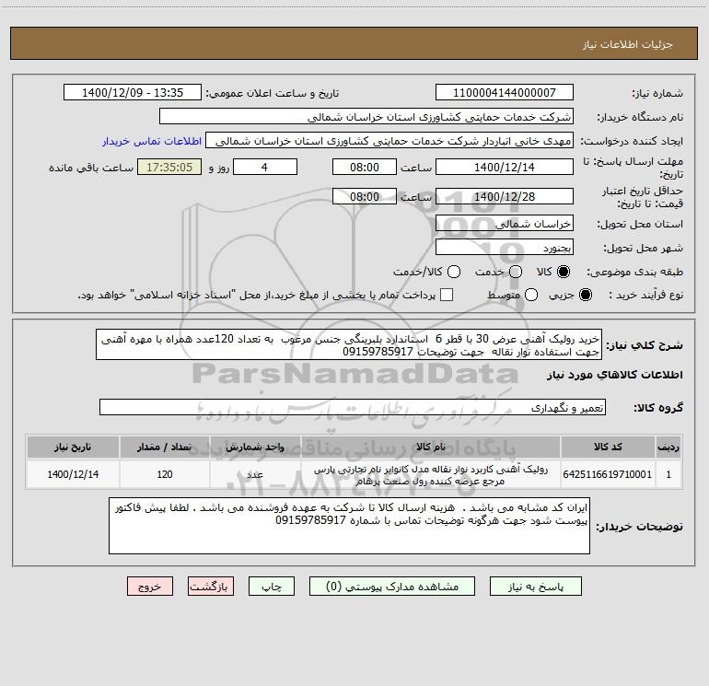709x686 pixels.
Task: Click the تاریخ نیاز column header
Action: [x=73, y=448]
